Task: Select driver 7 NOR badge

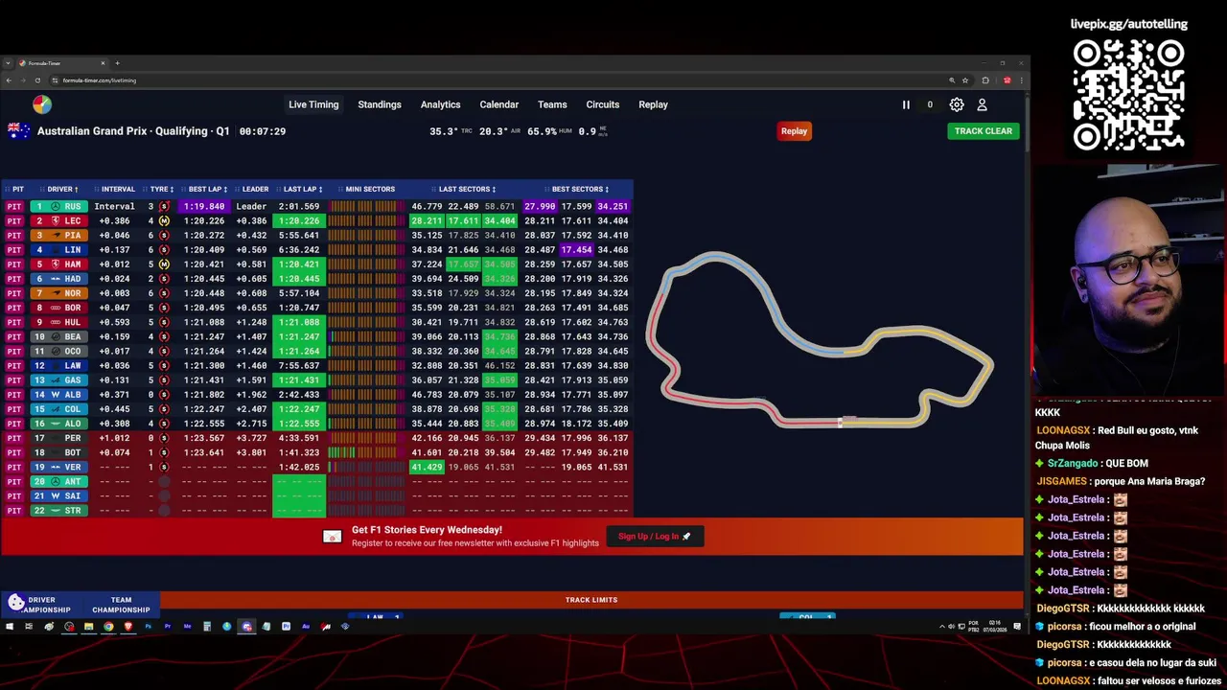Action: tap(58, 293)
